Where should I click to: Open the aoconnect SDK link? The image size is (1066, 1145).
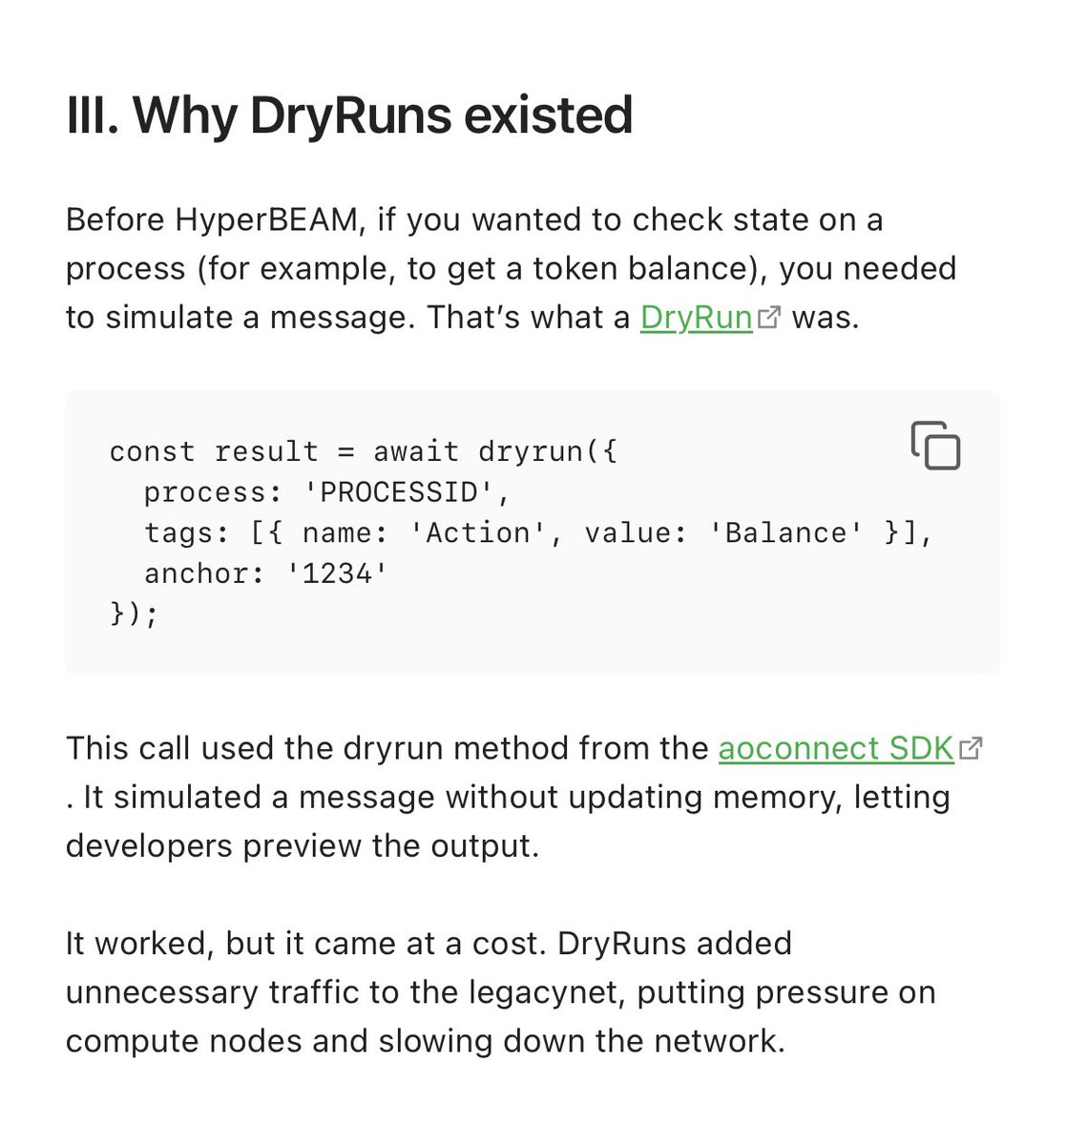pos(836,749)
